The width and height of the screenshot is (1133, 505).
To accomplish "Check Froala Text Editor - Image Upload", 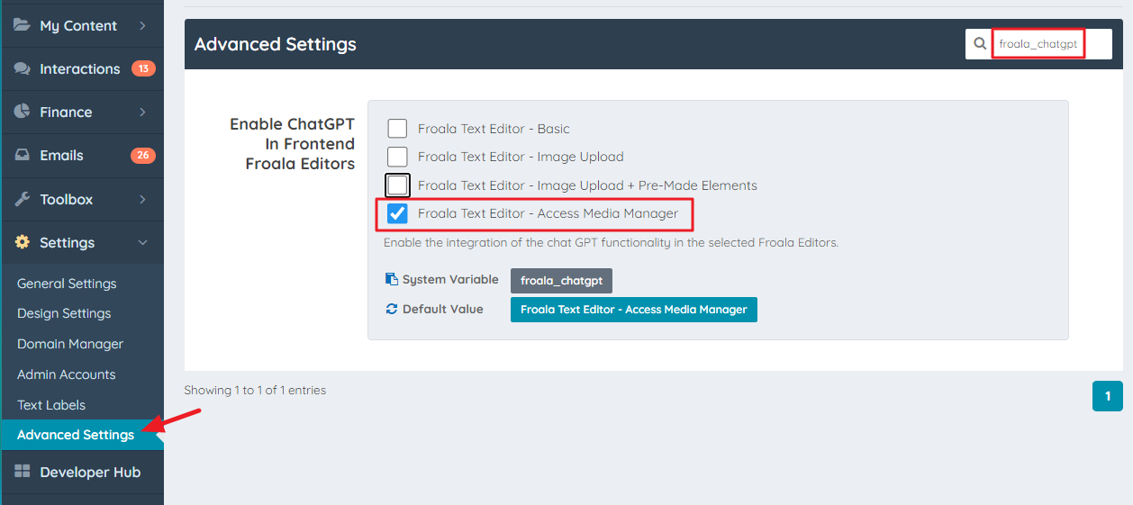I will (397, 157).
